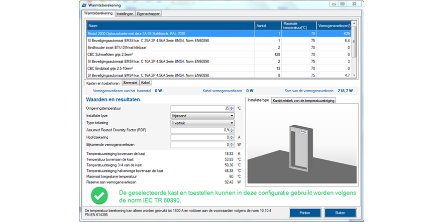Click the table scrollbar up arrow
Image resolution: width=442 pixels, height=222 pixels.
tap(354, 24)
